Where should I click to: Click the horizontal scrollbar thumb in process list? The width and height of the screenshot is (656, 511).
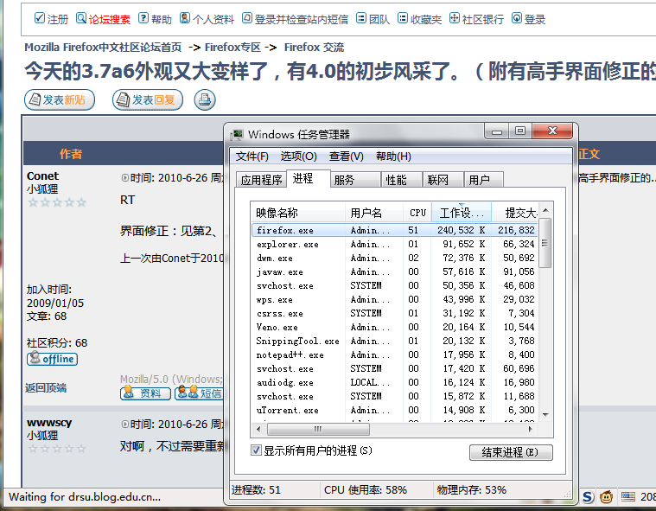coord(318,429)
